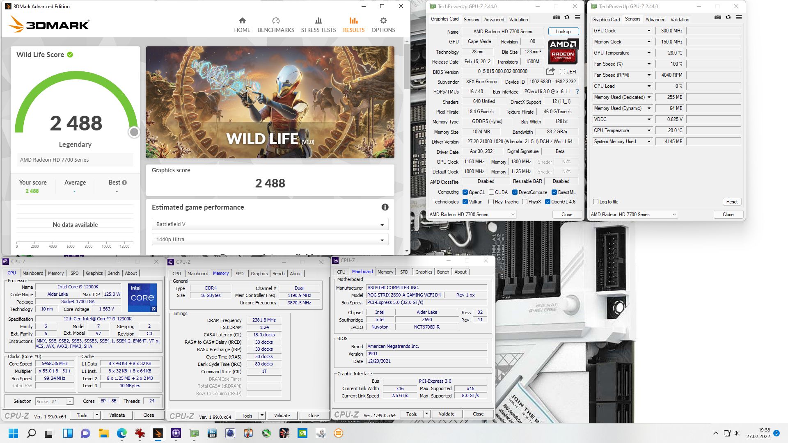Image resolution: width=788 pixels, height=443 pixels.
Task: Open the Bench tab in the CPU-Z Memory window
Action: click(278, 274)
